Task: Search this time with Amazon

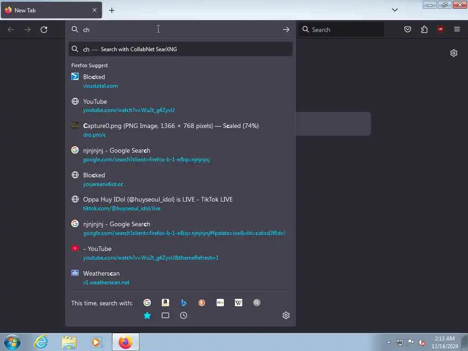Action: pos(165,303)
